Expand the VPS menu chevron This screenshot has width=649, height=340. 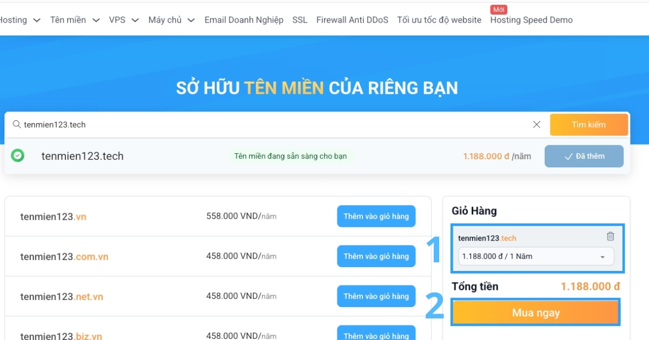coord(136,21)
